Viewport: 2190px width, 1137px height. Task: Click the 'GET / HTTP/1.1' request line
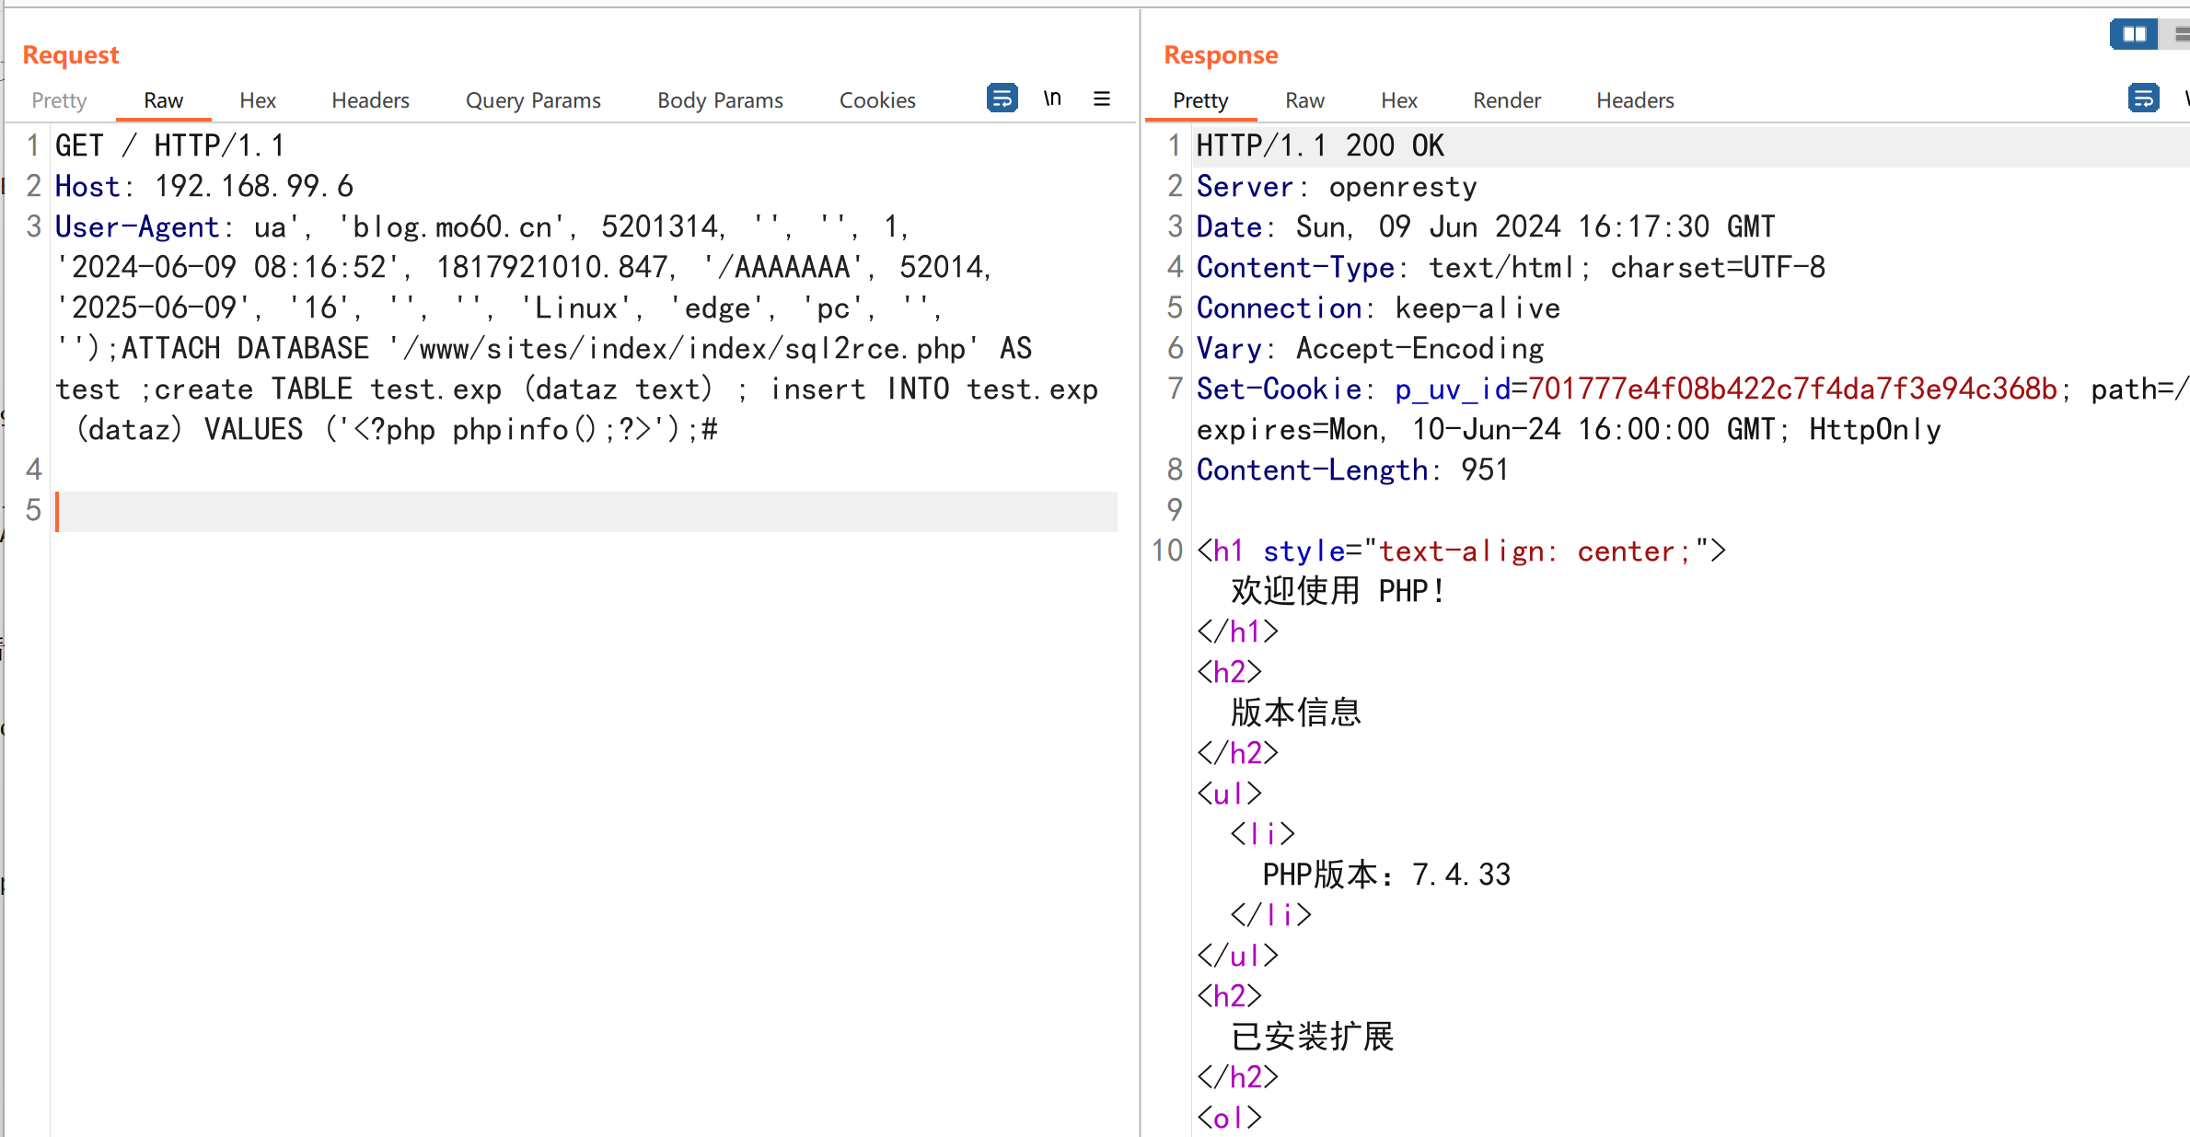click(170, 145)
